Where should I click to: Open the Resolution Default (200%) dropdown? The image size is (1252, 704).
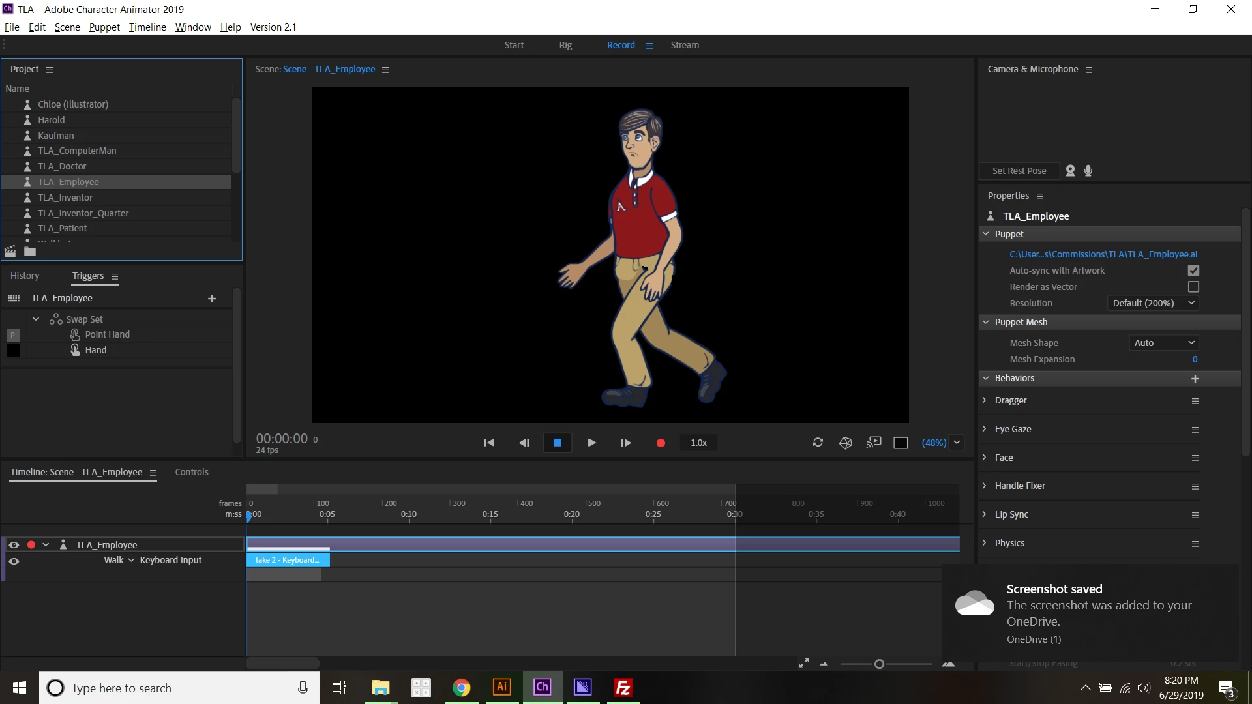pyautogui.click(x=1153, y=303)
